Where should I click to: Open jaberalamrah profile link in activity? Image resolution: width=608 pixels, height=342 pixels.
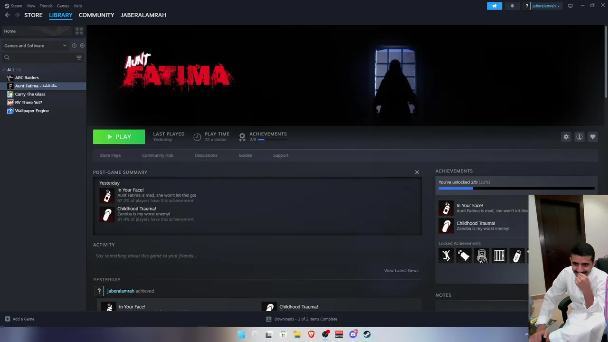pos(121,291)
